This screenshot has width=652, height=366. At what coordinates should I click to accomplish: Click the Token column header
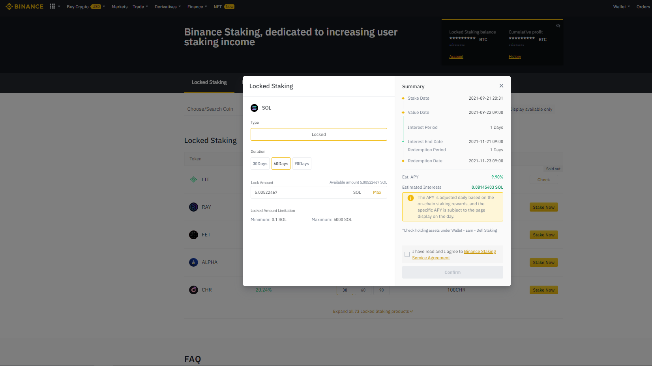(195, 159)
